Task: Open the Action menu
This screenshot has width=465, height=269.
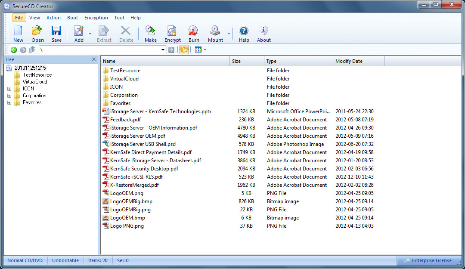Action: (53, 18)
